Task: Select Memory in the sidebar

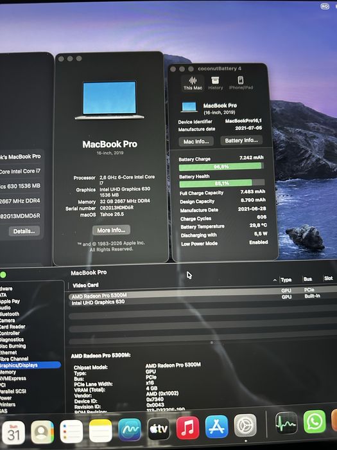Action: (x=8, y=372)
